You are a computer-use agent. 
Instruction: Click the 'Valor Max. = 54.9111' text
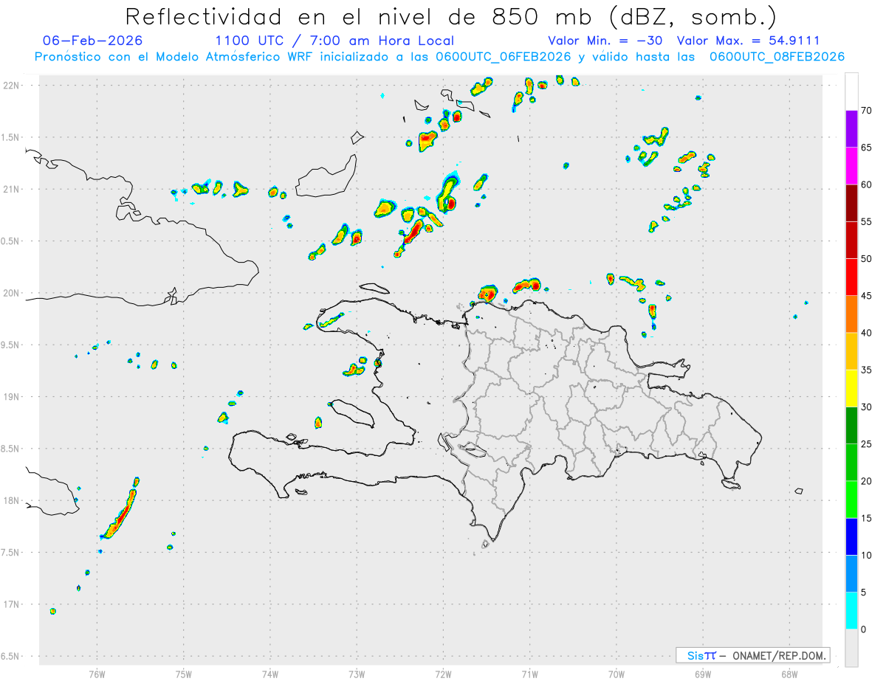click(x=748, y=41)
